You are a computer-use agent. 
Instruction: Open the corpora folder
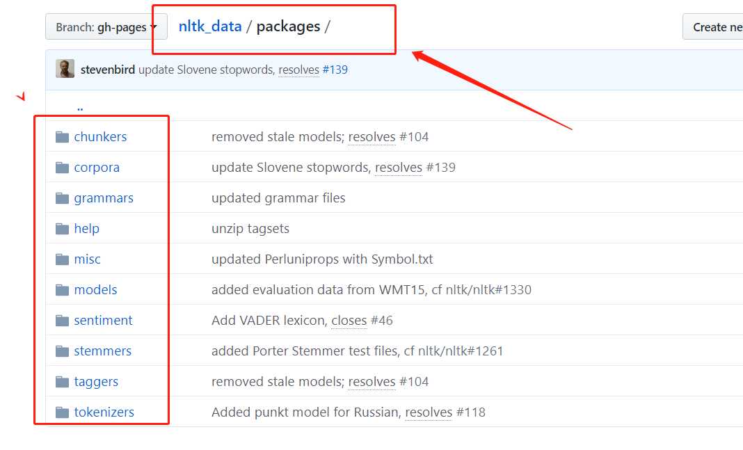coord(97,168)
